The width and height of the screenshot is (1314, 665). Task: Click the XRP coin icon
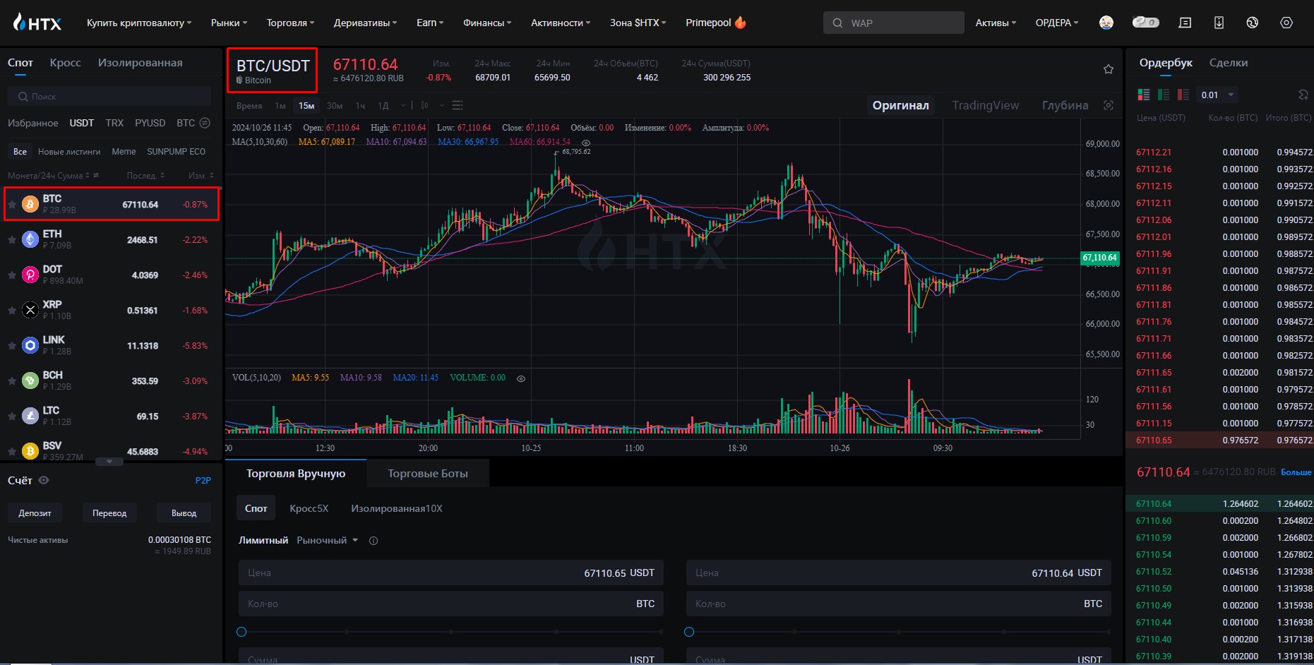pyautogui.click(x=30, y=310)
